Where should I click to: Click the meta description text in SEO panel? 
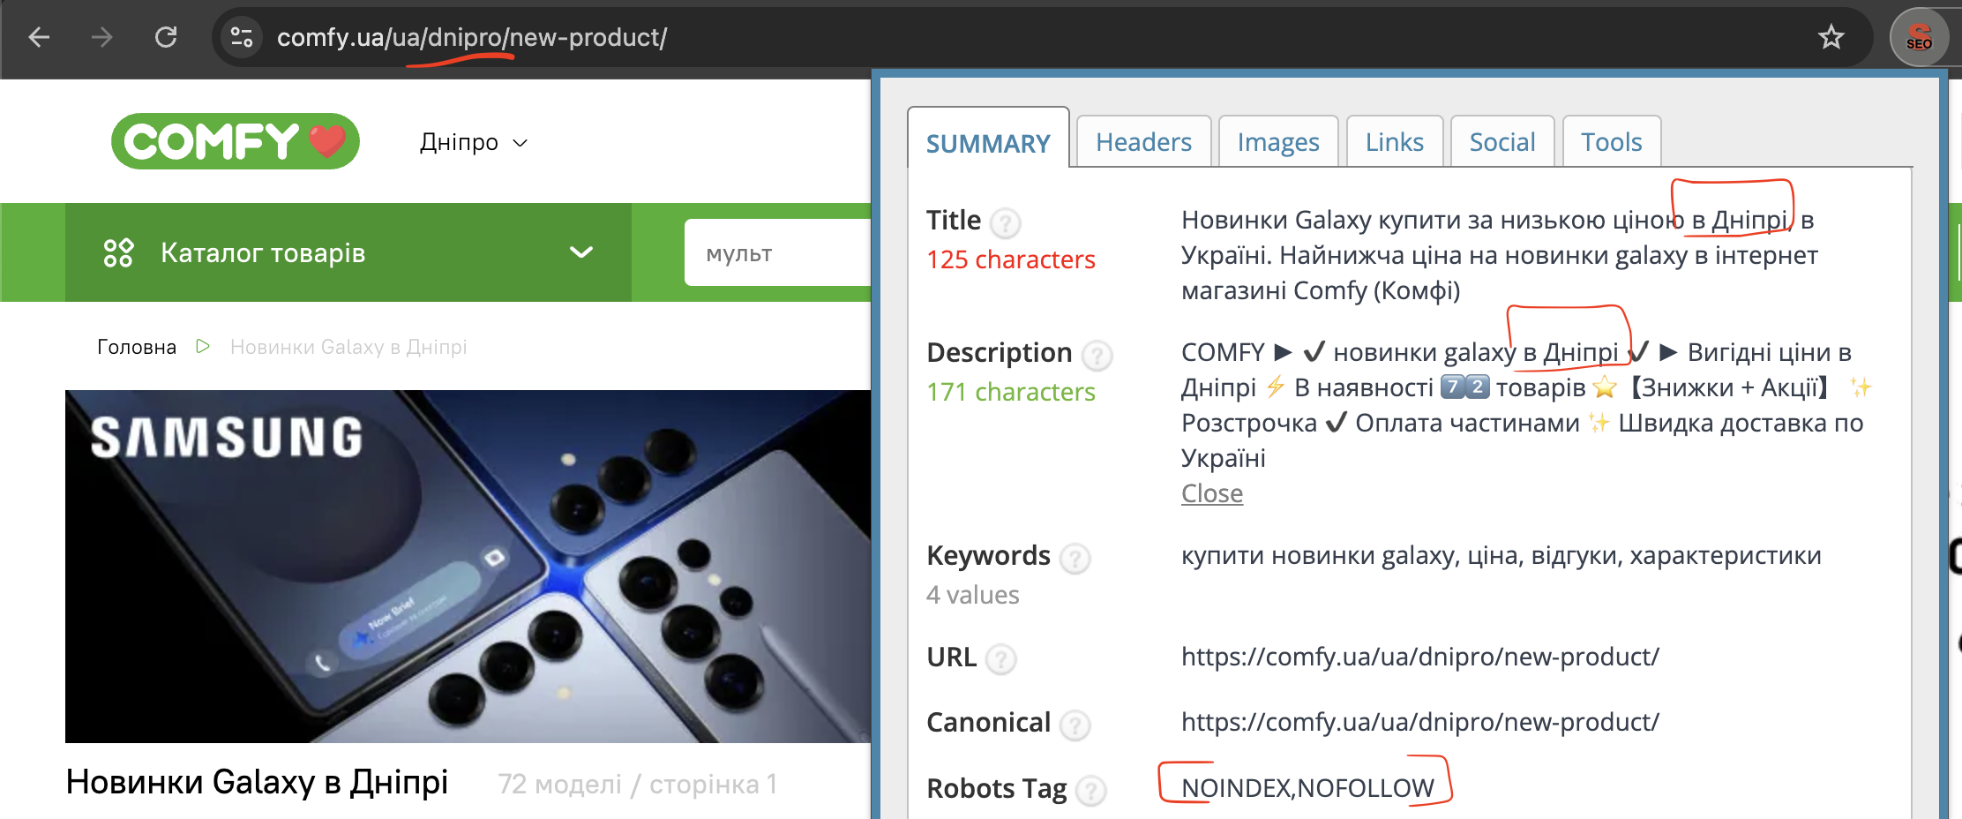click(x=1526, y=405)
